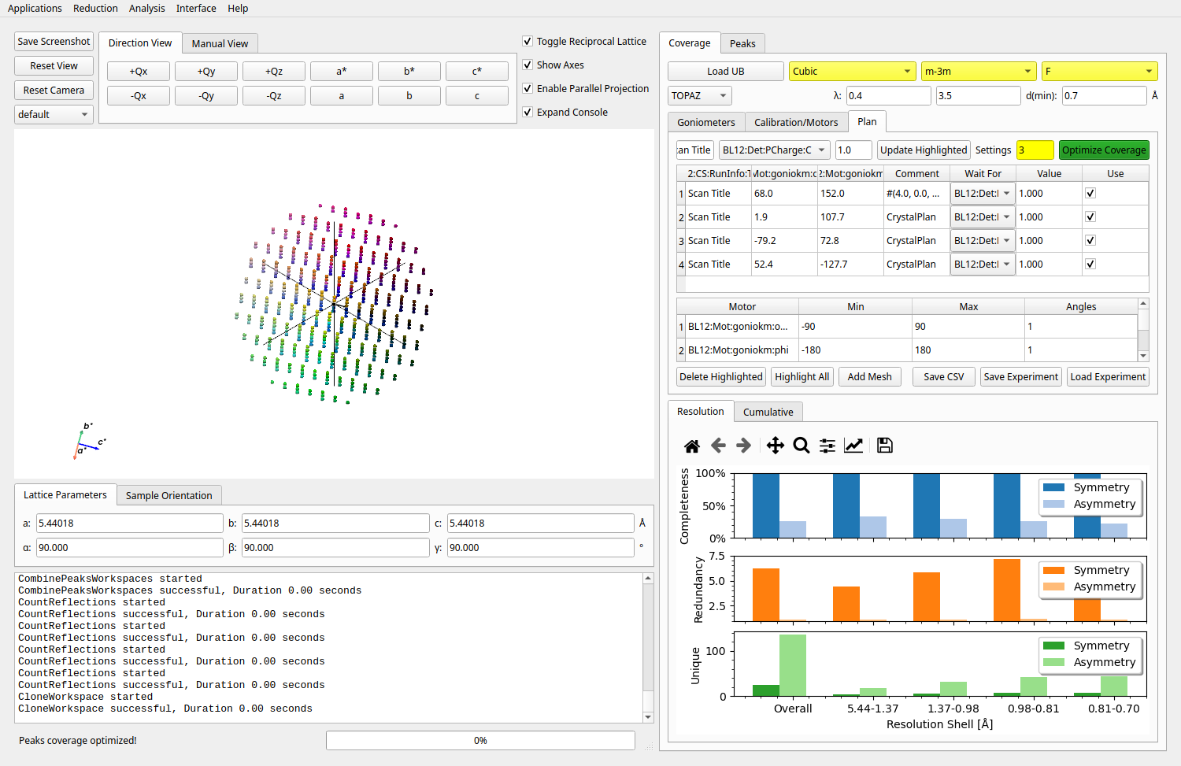The image size is (1181, 766).
Task: Open the Cubic crystal system dropdown
Action: [852, 71]
